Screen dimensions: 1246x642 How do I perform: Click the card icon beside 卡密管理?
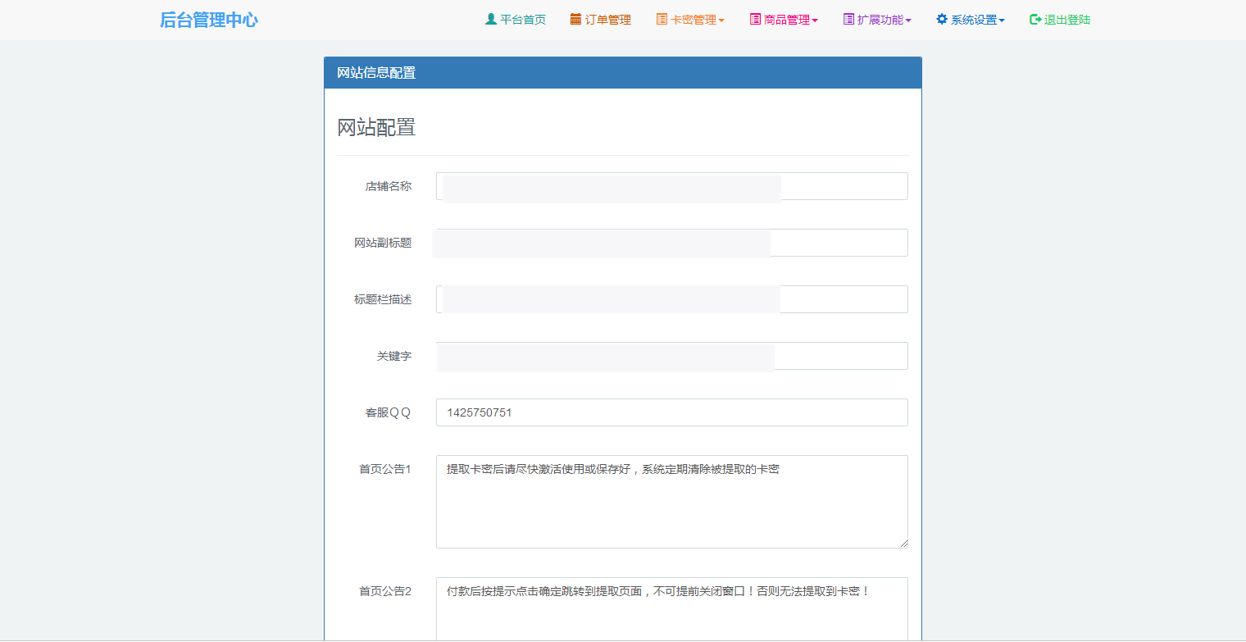[x=660, y=19]
